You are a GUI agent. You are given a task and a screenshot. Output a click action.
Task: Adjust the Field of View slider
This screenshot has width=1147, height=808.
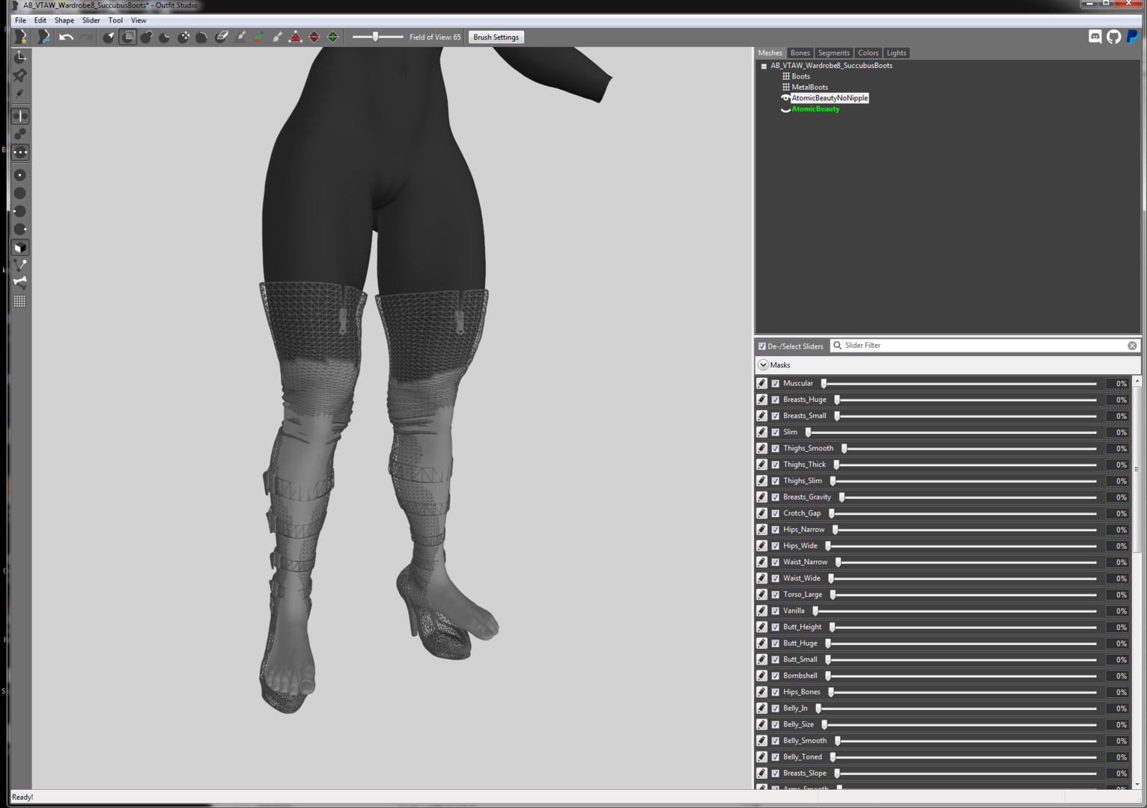pos(377,37)
